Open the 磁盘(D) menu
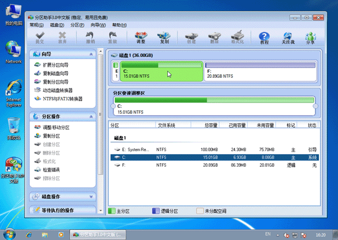The width and height of the screenshot is (338, 240). coord(57,25)
